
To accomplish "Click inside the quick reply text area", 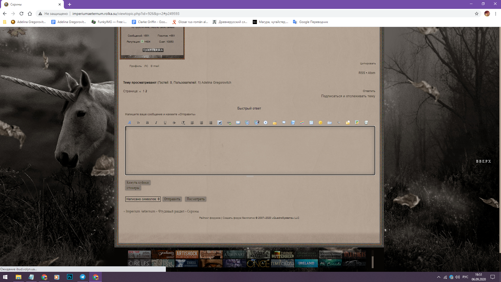I will 250,151.
